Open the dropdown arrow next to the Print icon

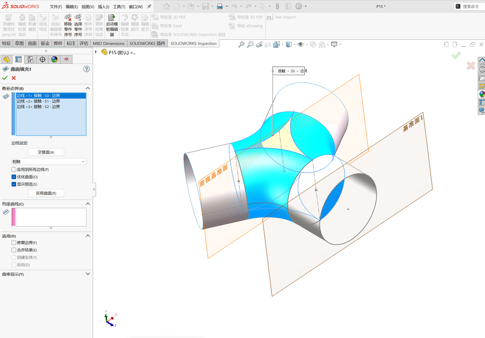(227, 6)
